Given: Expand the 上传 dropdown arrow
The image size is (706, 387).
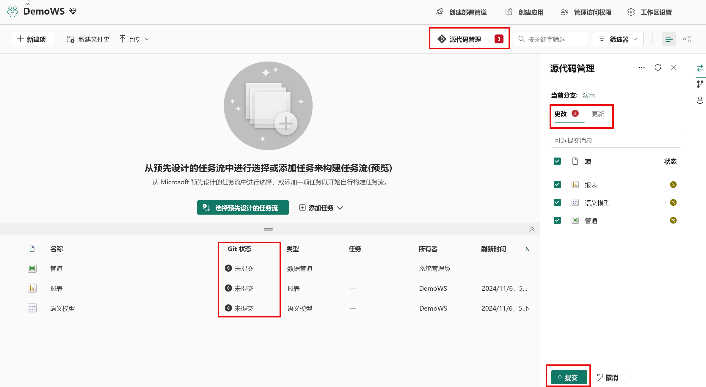Looking at the screenshot, I should tap(147, 39).
